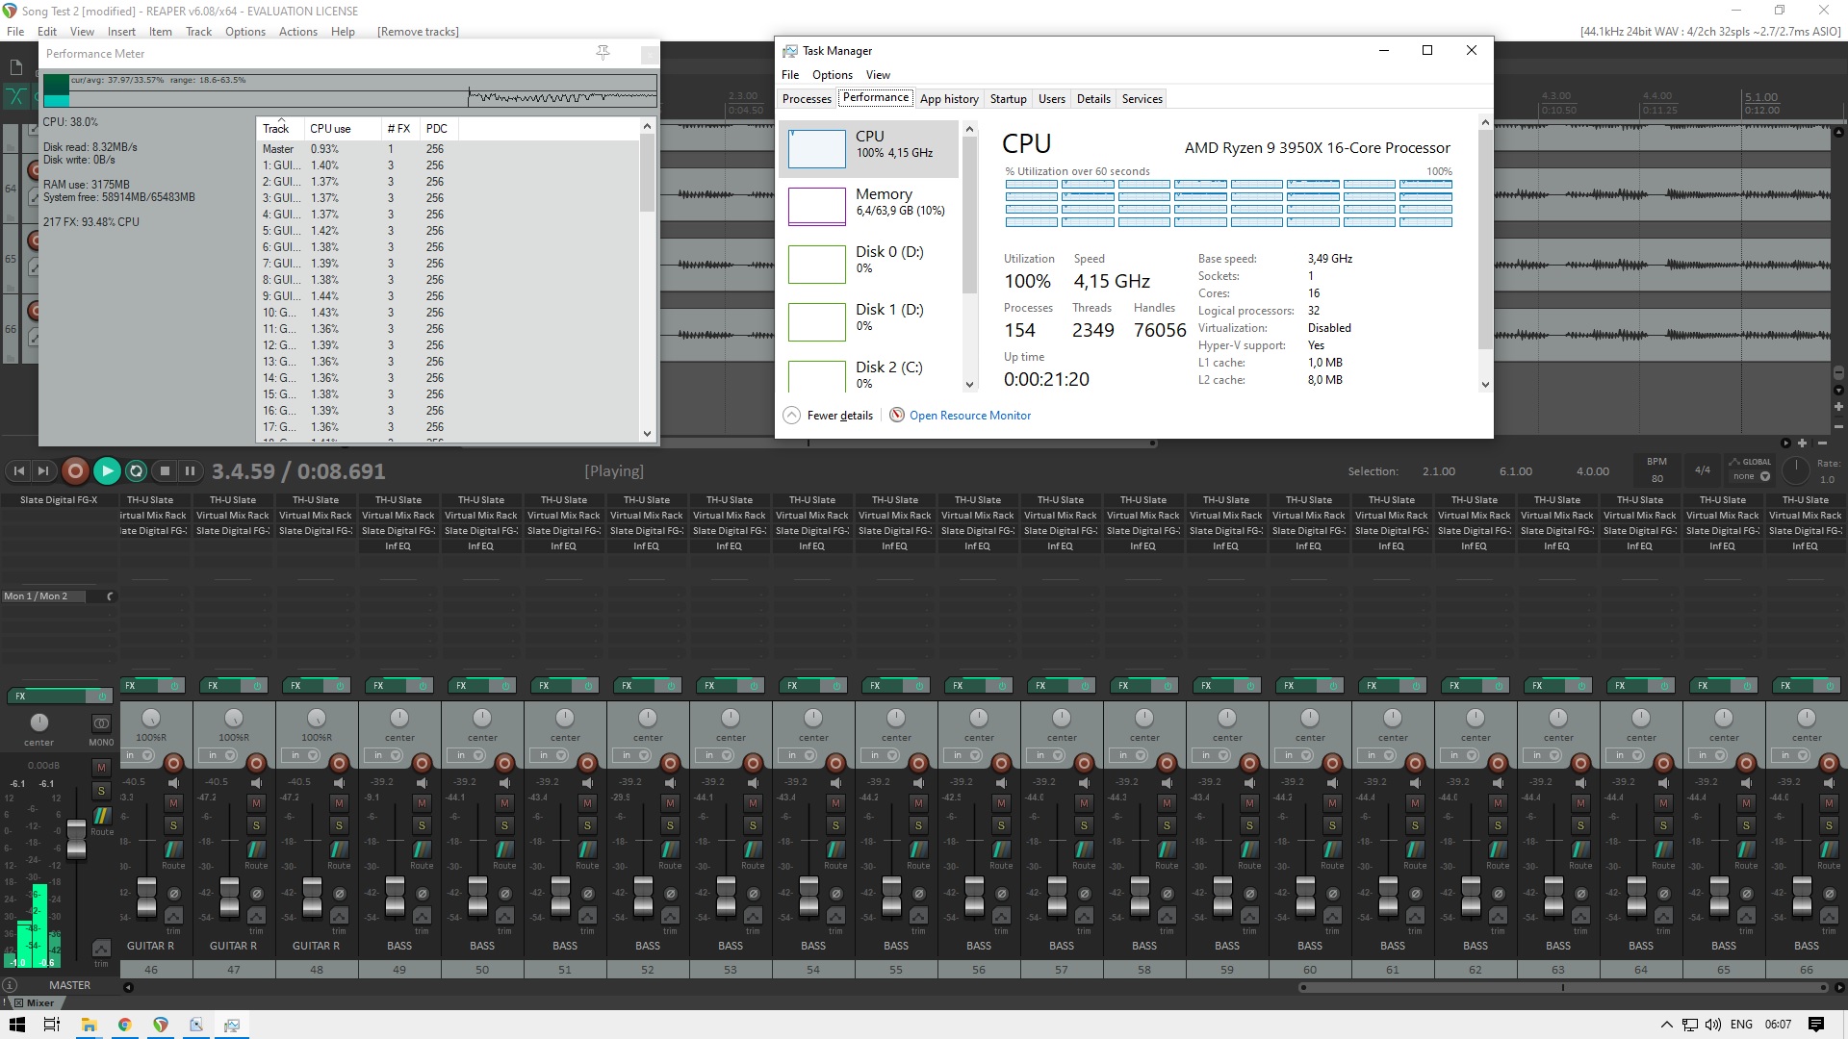Arm record on track 60 BASS

[x=1332, y=764]
